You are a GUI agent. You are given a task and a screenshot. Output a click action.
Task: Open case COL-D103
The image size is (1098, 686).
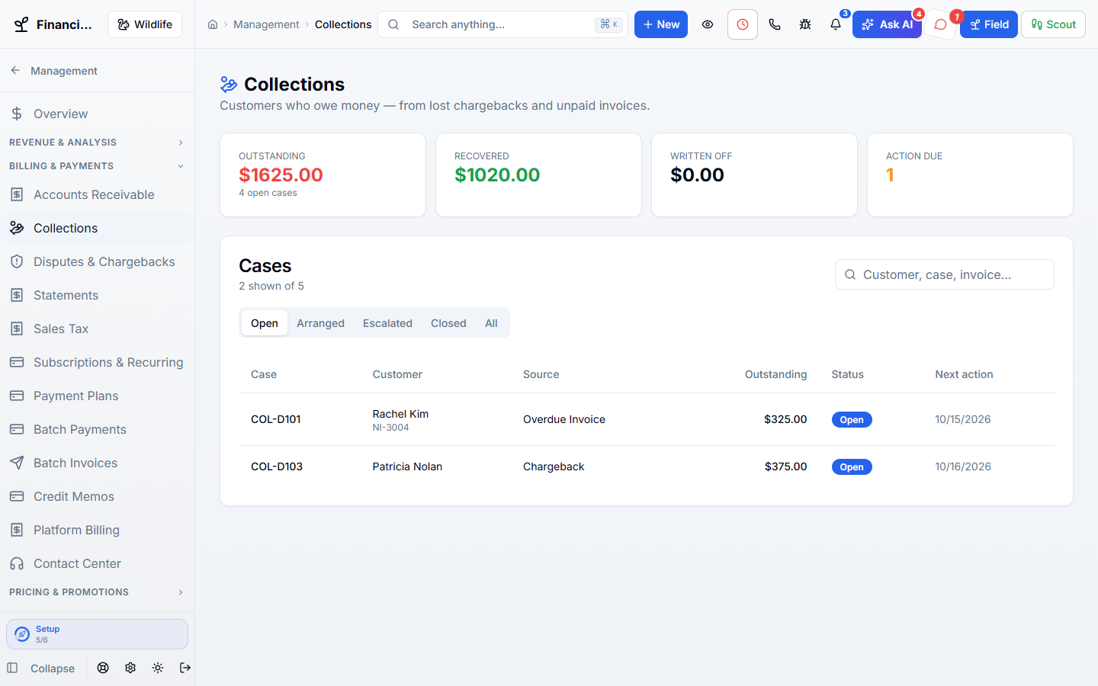[x=277, y=466]
